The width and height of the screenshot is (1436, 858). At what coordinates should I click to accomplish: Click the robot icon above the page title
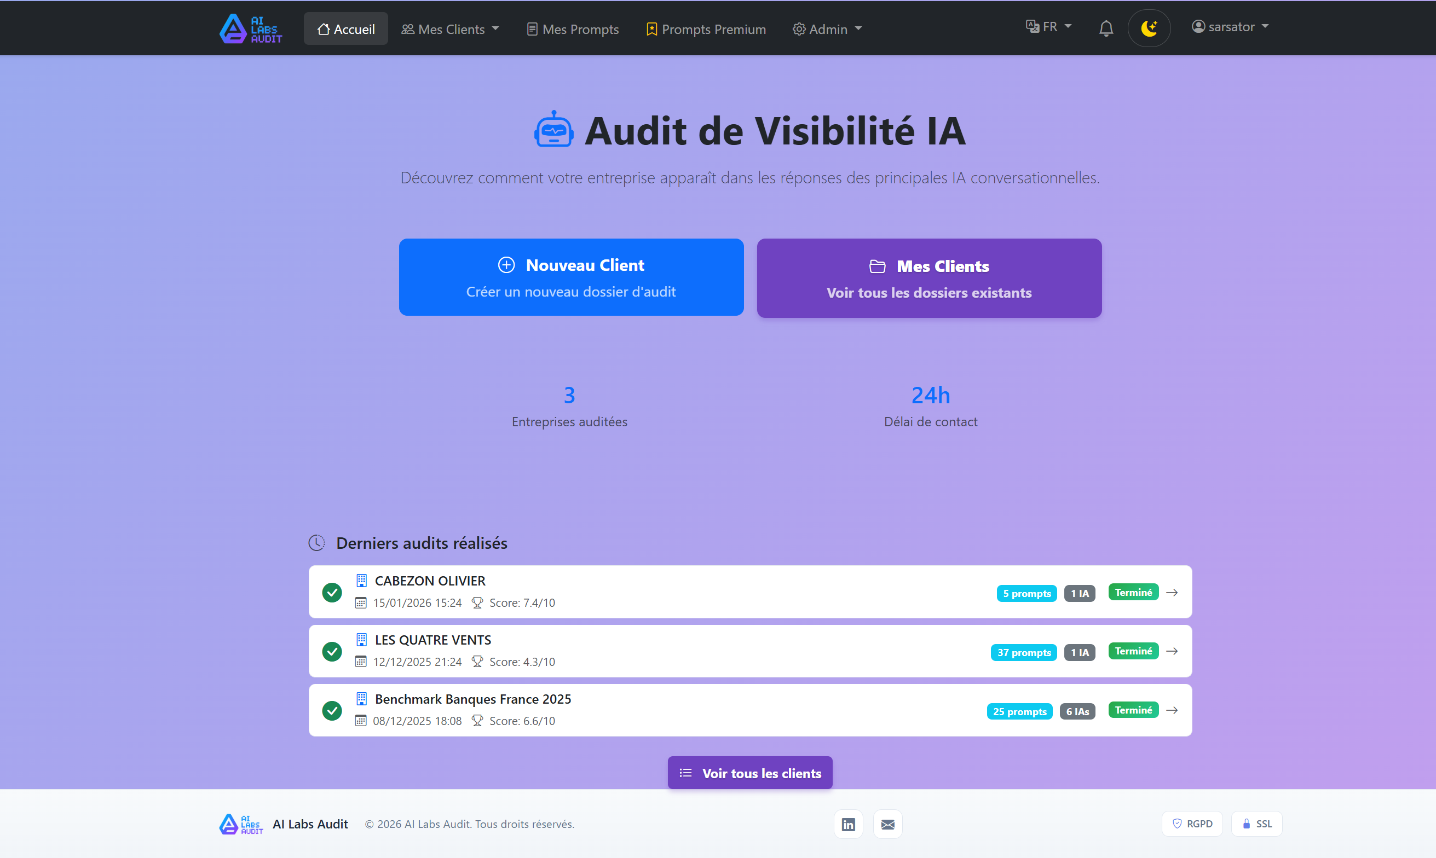[x=553, y=129]
